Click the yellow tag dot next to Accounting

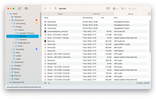coord(37,23)
